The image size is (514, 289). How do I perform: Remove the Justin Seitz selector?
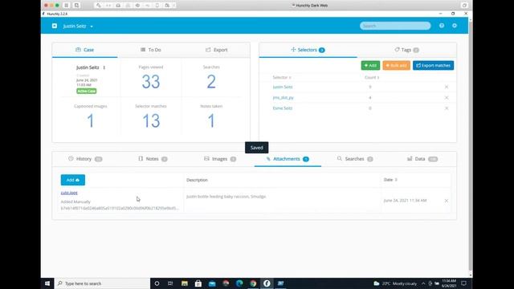pos(447,87)
